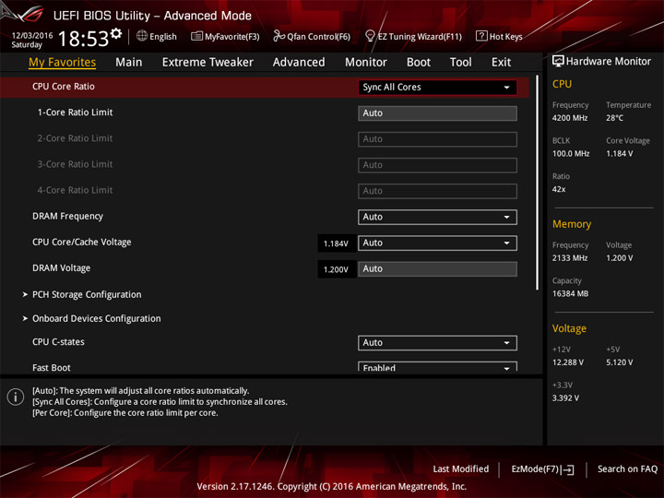Open Search on FAQ
The height and width of the screenshot is (498, 664).
point(627,468)
